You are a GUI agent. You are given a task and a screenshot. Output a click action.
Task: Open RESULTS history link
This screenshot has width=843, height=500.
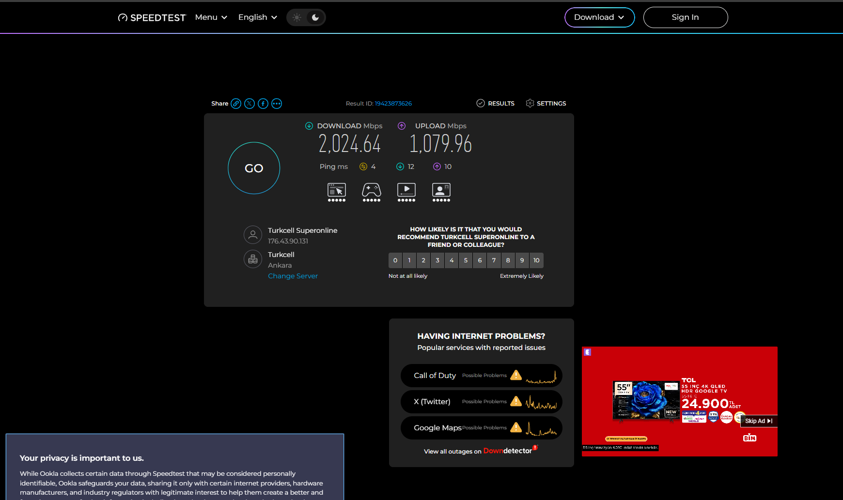(496, 103)
